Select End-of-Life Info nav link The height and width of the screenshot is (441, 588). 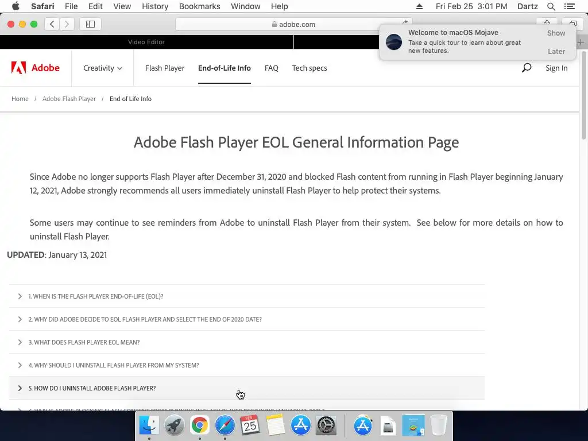pos(225,68)
